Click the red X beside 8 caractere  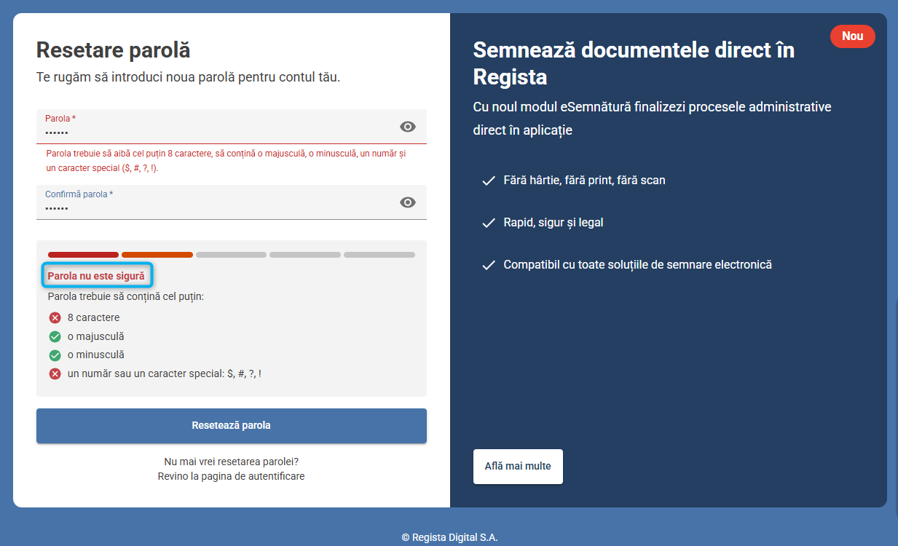[55, 318]
